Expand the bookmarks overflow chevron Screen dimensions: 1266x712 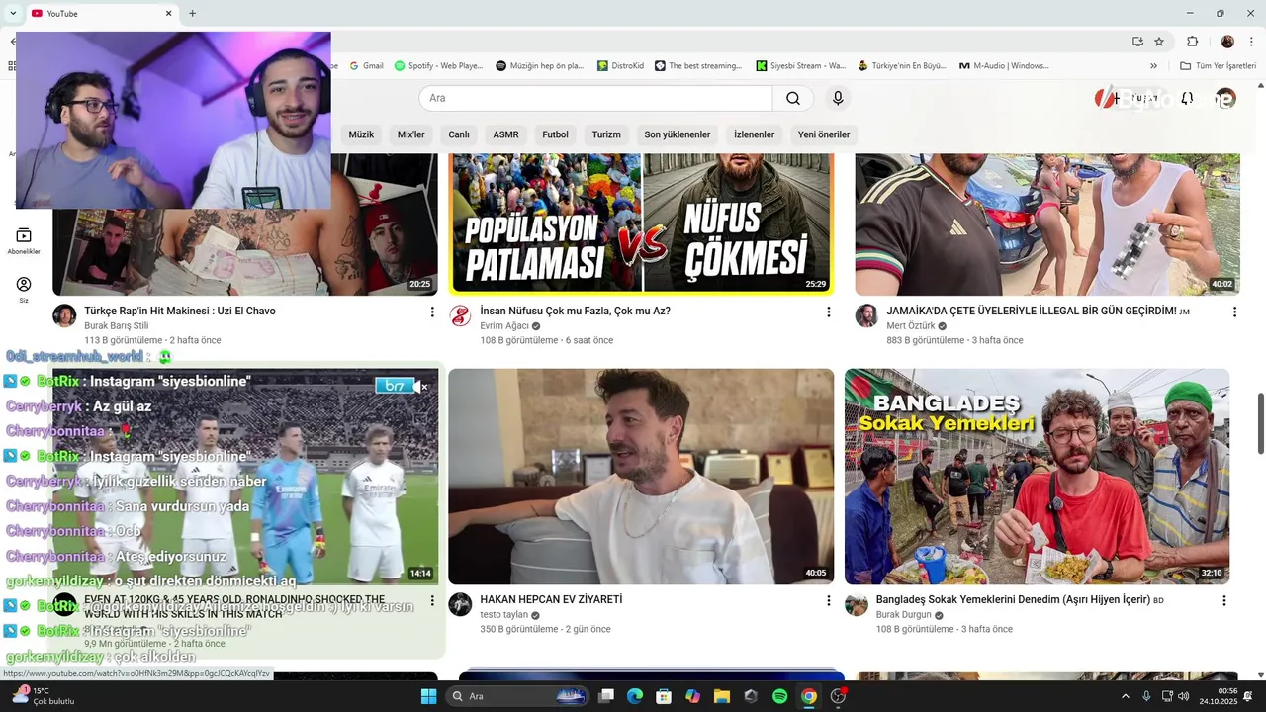pos(1153,66)
